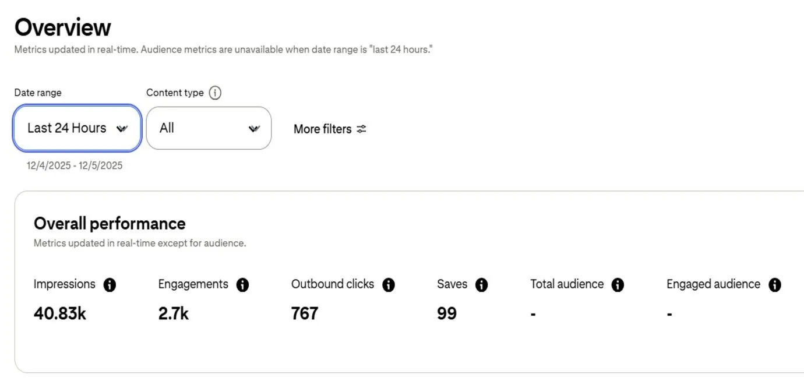Click the Total audience info icon
This screenshot has width=804, height=388.
618,285
